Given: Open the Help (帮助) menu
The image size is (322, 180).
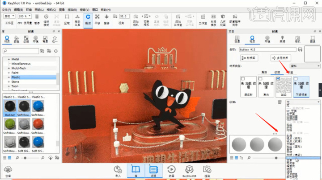Looking at the screenshot, I should pyautogui.click(x=106, y=10).
